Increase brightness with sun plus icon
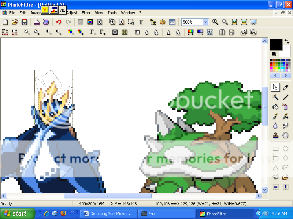 [36, 32]
